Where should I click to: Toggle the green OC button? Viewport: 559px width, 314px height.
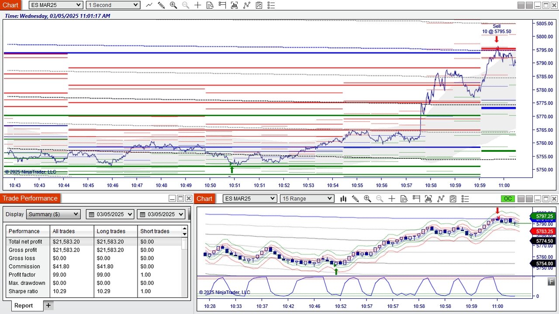(x=507, y=199)
